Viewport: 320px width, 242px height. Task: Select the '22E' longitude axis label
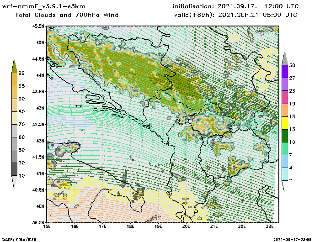242,226
